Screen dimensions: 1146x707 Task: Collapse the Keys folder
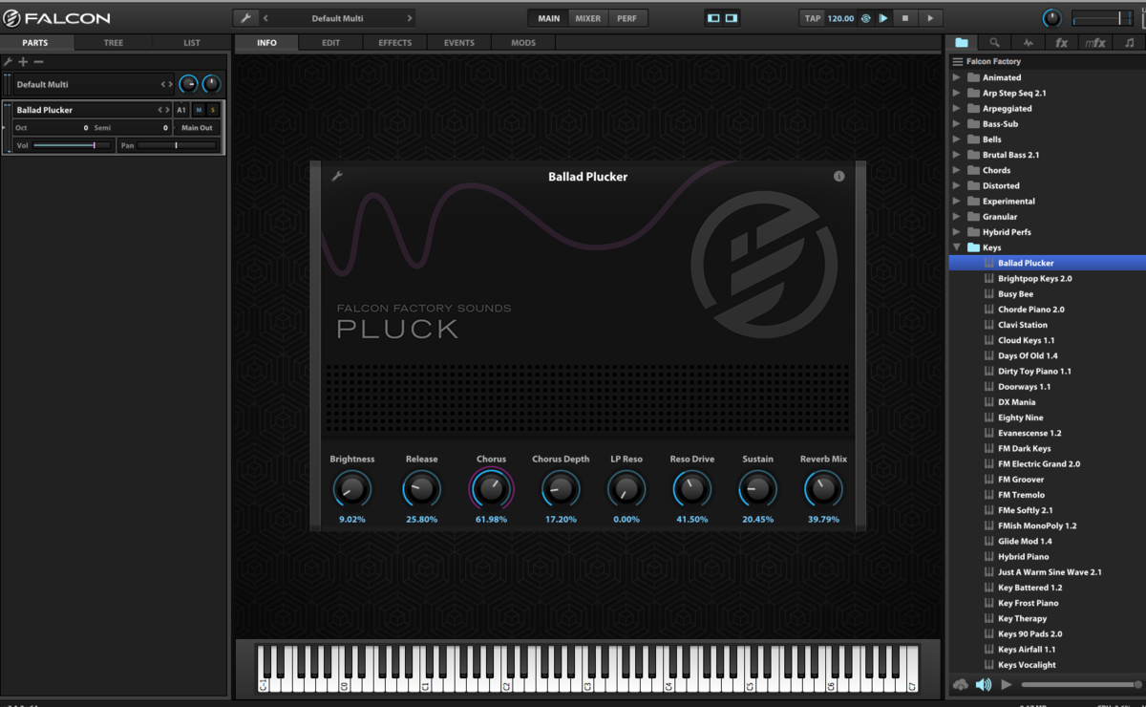957,247
